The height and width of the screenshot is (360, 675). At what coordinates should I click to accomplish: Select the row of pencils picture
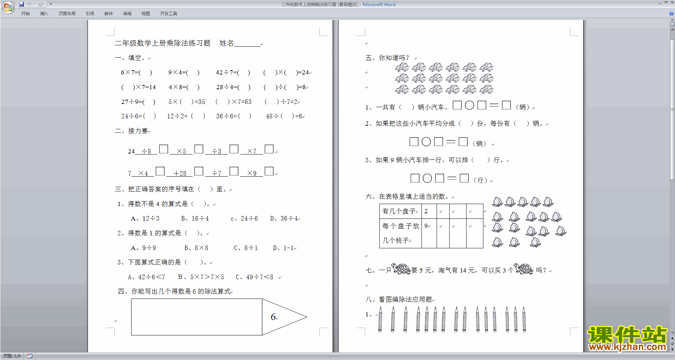(452, 319)
